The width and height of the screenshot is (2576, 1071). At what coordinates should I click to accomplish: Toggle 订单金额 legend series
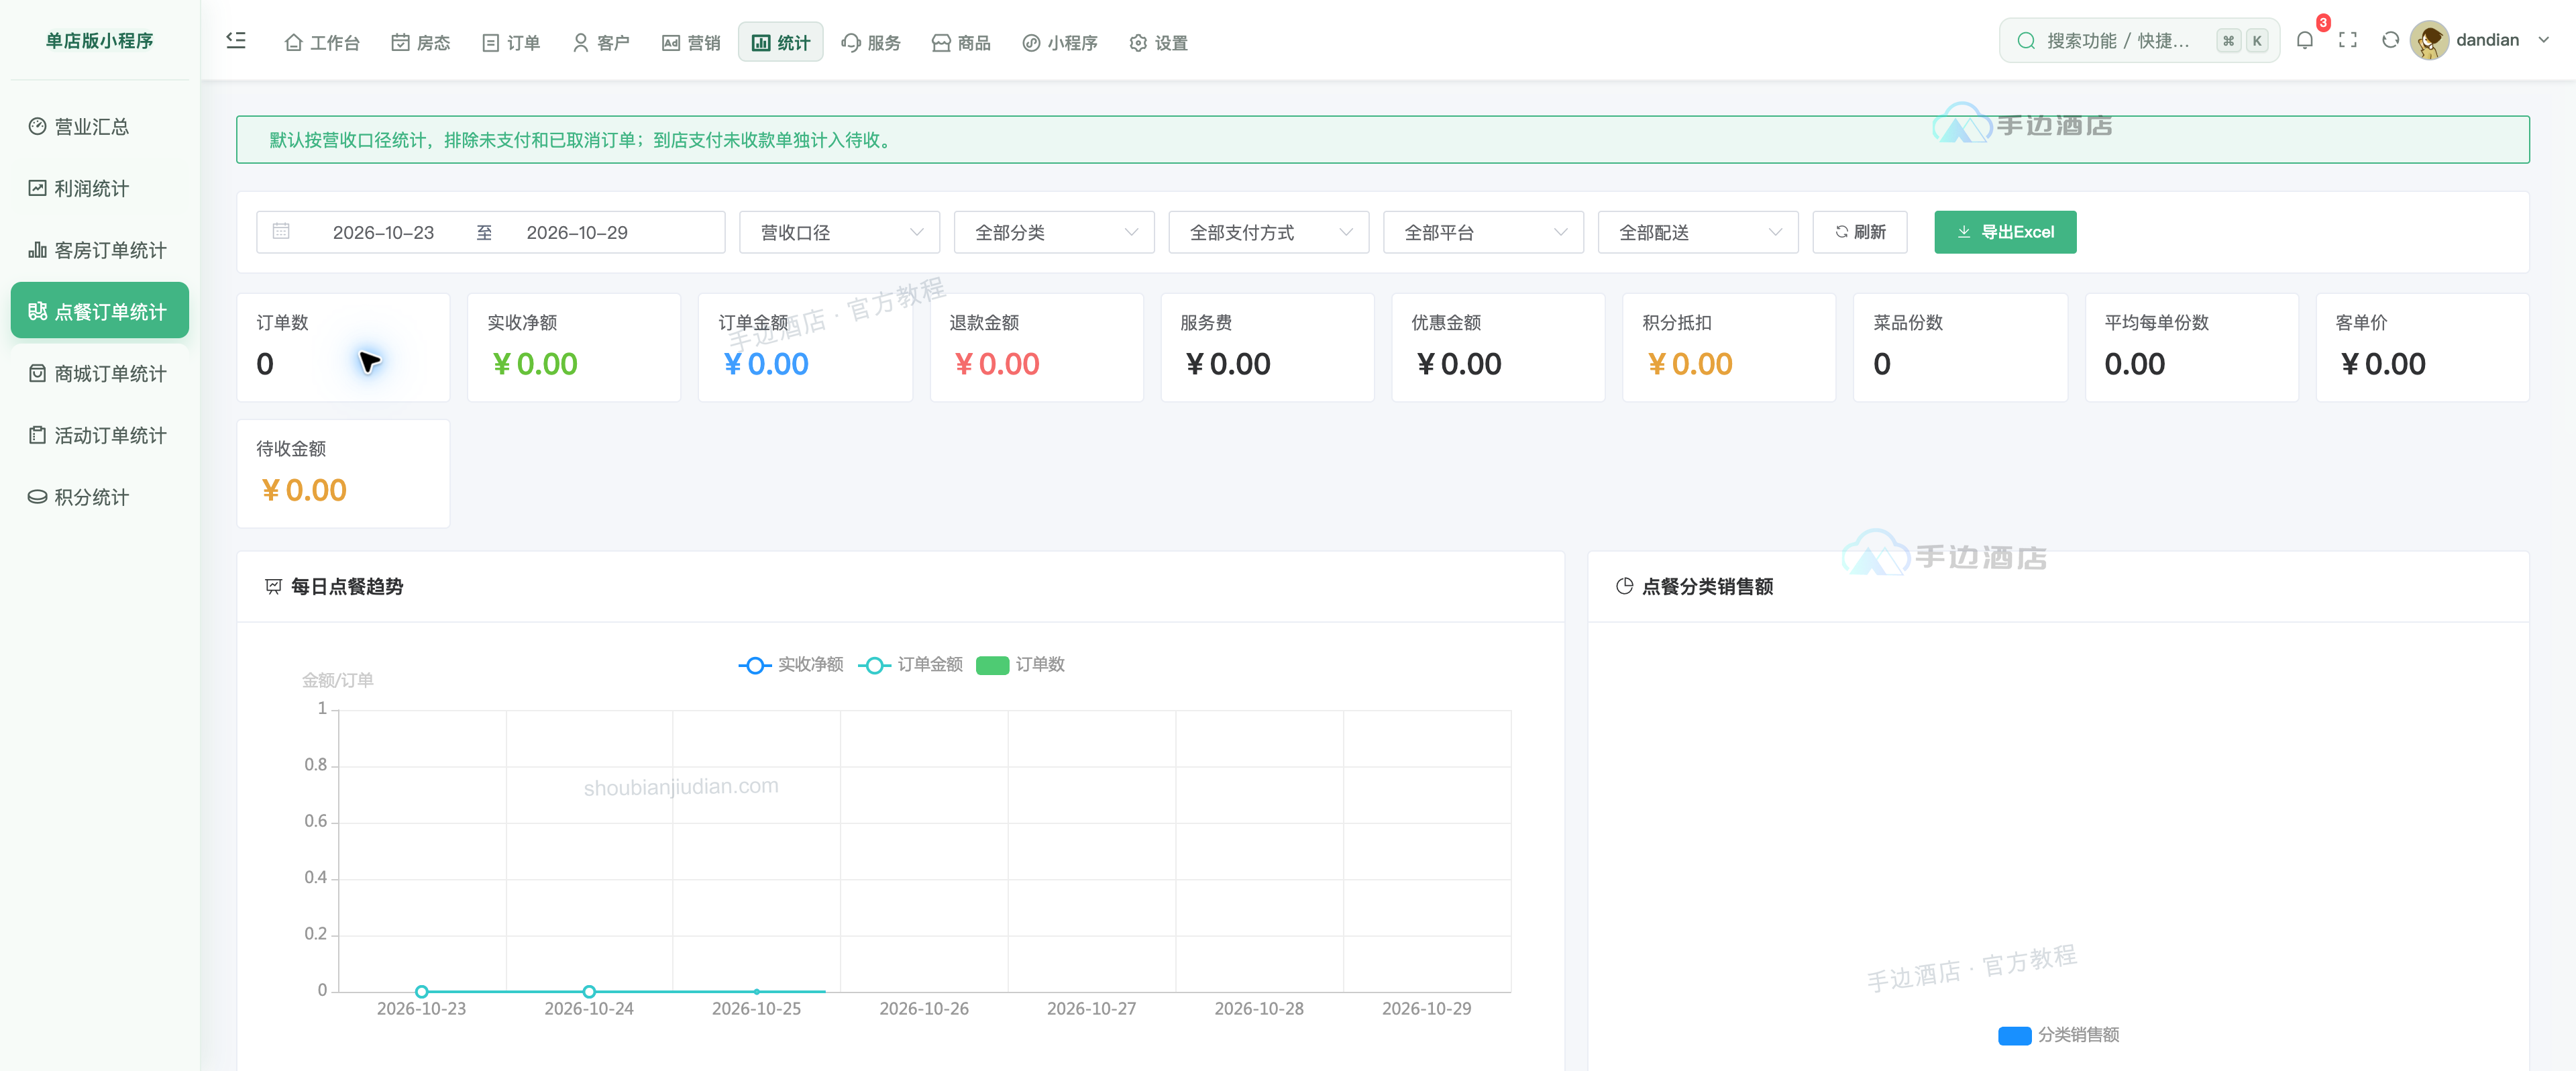pyautogui.click(x=911, y=665)
